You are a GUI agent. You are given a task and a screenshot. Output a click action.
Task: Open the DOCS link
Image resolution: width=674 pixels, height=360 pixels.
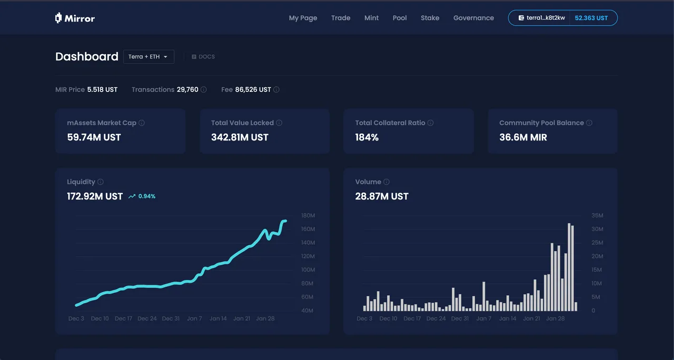tap(203, 57)
